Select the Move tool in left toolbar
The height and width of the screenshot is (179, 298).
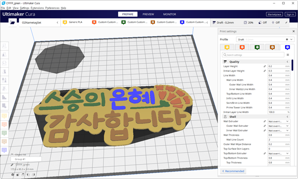4,46
